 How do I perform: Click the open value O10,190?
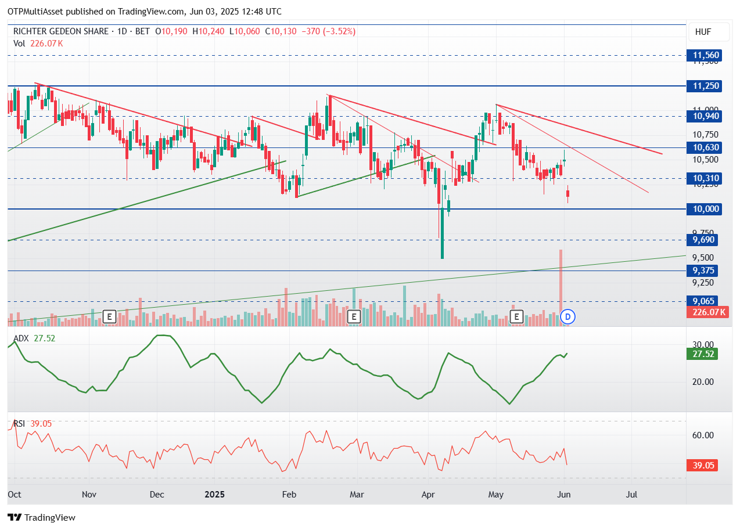[171, 31]
